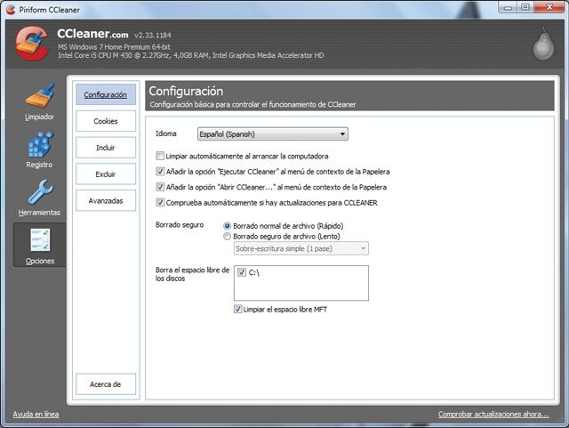The image size is (569, 428).
Task: Uncheck 'Ejecutar CCleaner' context menu option
Action: pos(160,172)
